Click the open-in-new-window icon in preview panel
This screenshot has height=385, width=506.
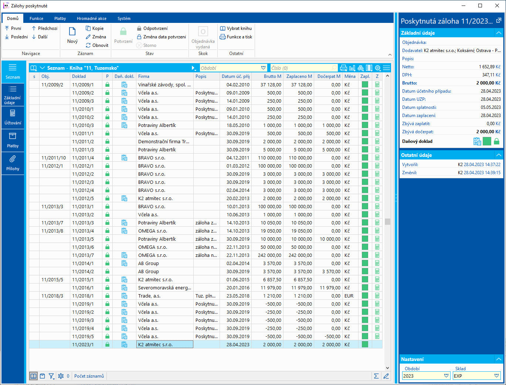(x=499, y=21)
